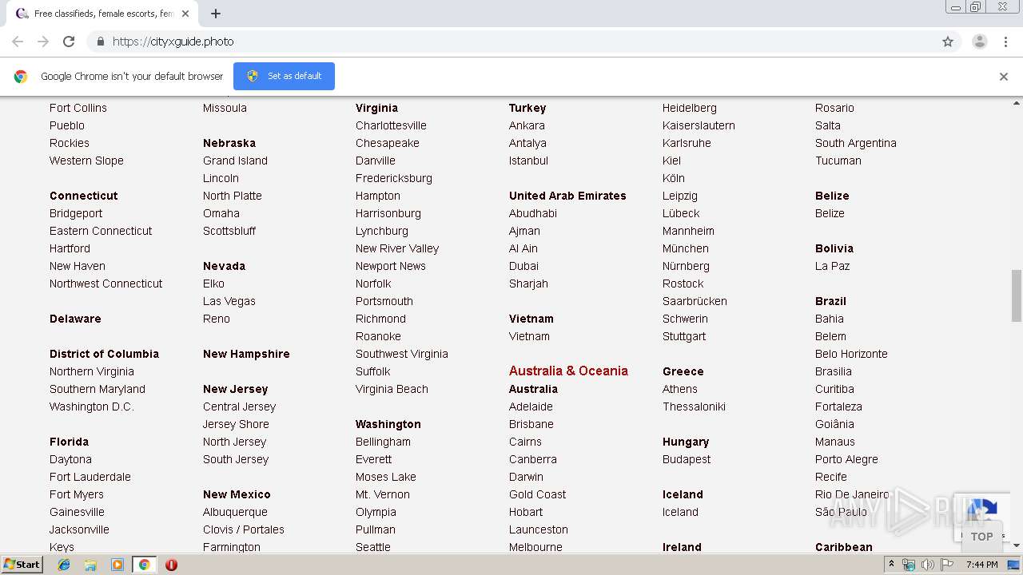The image size is (1023, 575).
Task: Open the Chrome profile avatar
Action: click(x=980, y=42)
